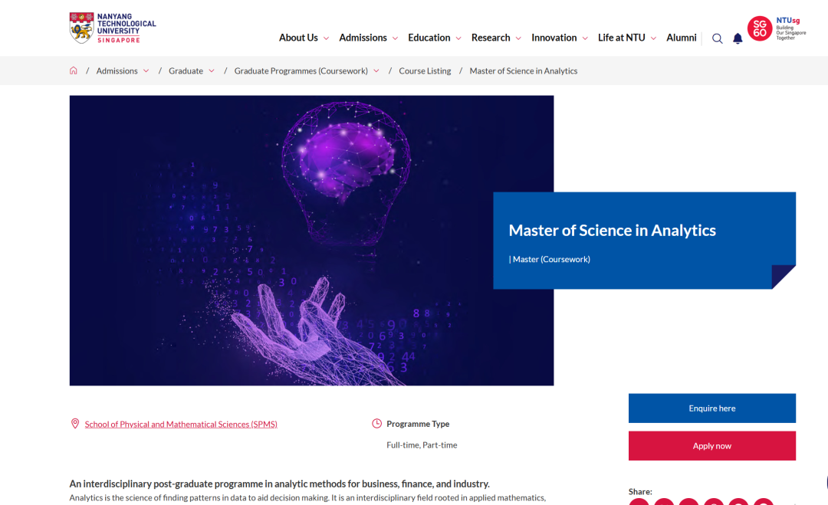Open the Education dropdown menu
The width and height of the screenshot is (828, 505).
(434, 38)
